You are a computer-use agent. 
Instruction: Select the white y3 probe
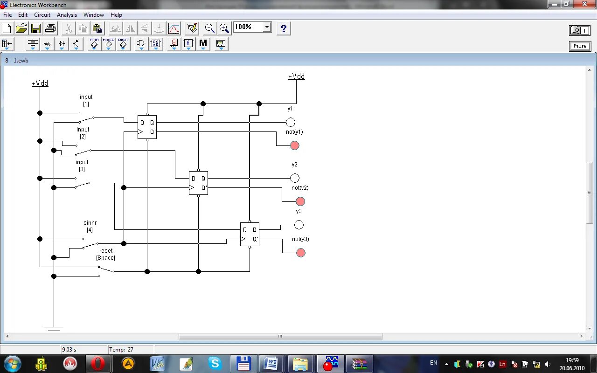click(x=299, y=225)
